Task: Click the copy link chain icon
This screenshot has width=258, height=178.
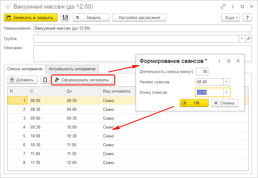Action: coord(223,6)
